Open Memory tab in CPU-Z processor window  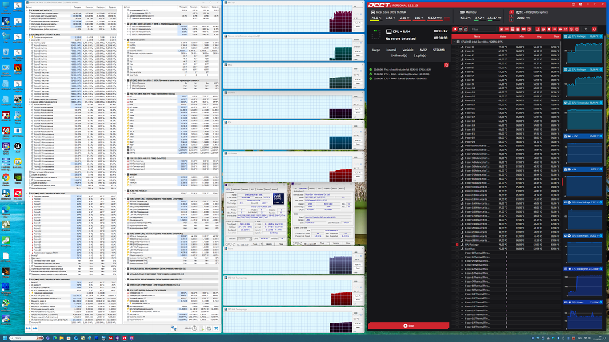click(x=245, y=189)
